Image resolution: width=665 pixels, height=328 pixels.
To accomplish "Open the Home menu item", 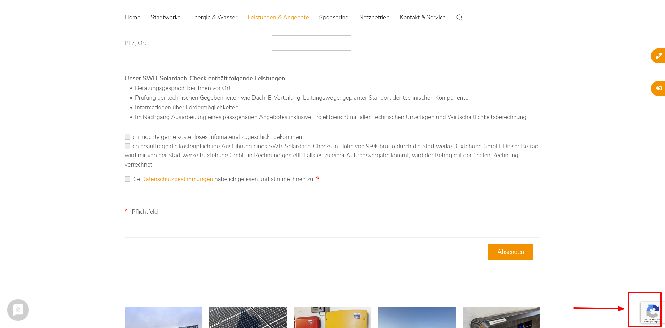I will 132,17.
